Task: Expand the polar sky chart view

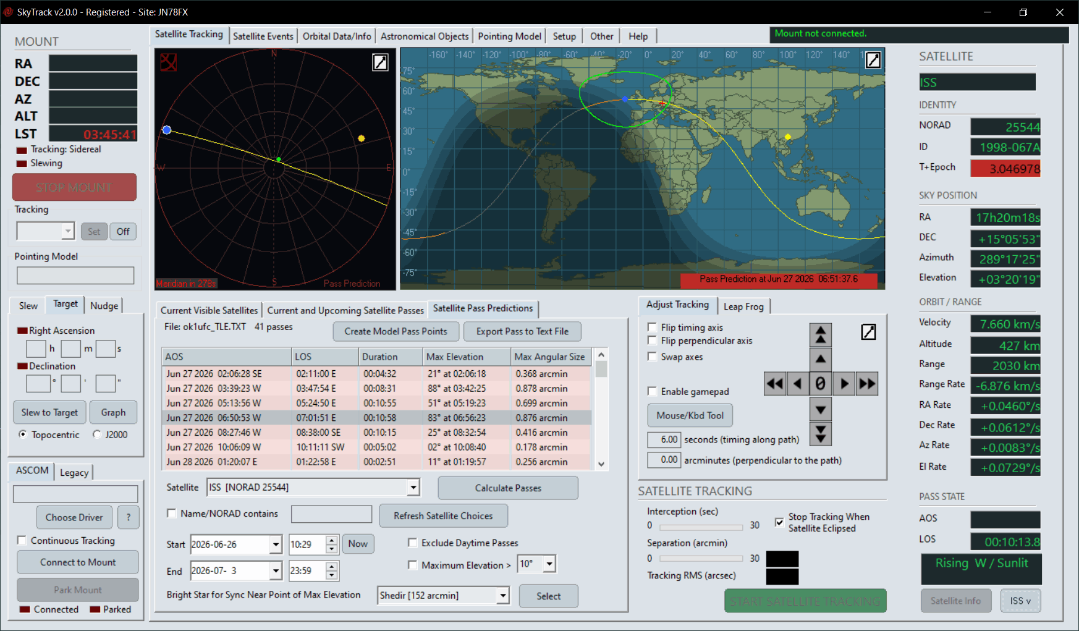Action: click(380, 62)
